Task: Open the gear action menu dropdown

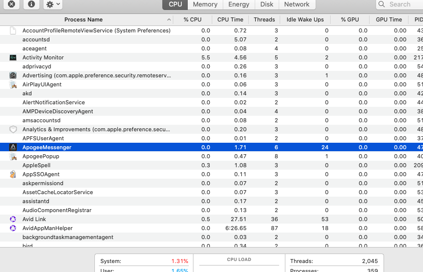Action: click(53, 4)
